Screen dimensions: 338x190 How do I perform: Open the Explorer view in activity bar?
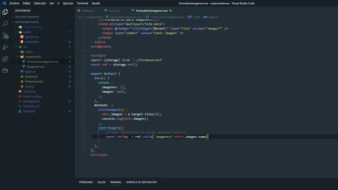tap(5, 12)
